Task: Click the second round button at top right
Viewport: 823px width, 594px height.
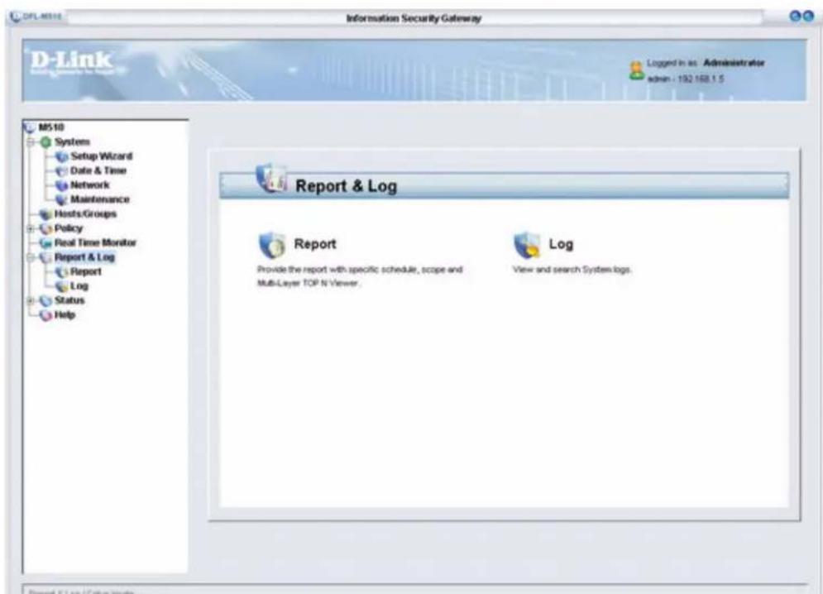Action: pyautogui.click(x=808, y=17)
